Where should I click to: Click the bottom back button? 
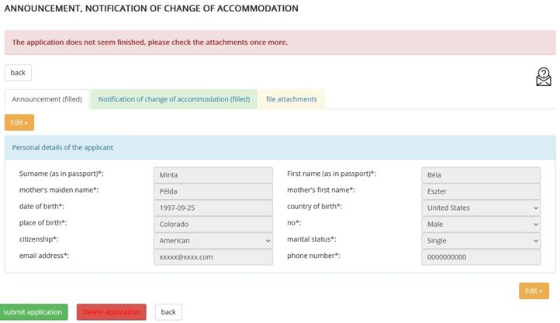pyautogui.click(x=168, y=312)
